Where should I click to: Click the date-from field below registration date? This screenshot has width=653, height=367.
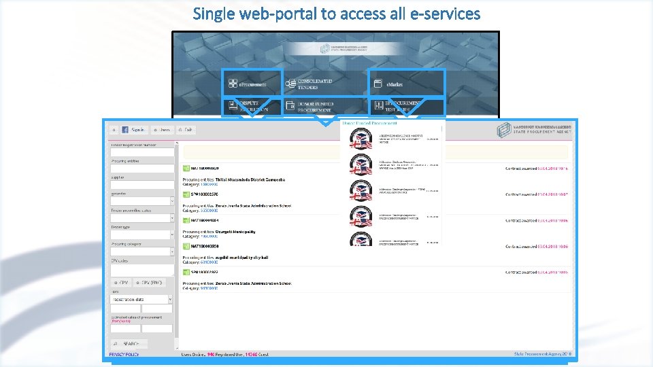point(125,309)
